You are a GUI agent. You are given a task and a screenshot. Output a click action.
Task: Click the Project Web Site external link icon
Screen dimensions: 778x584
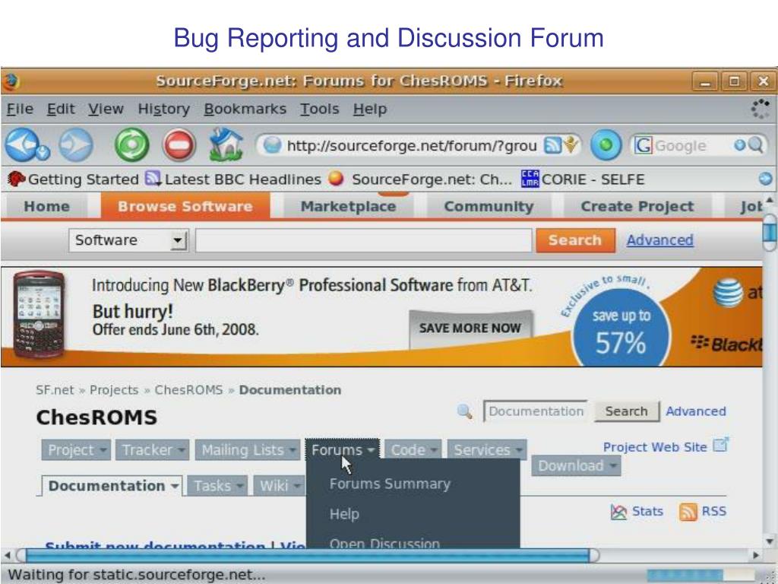pyautogui.click(x=720, y=445)
